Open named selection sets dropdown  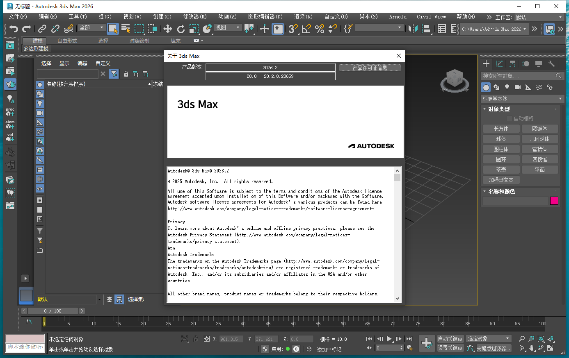tap(379, 27)
